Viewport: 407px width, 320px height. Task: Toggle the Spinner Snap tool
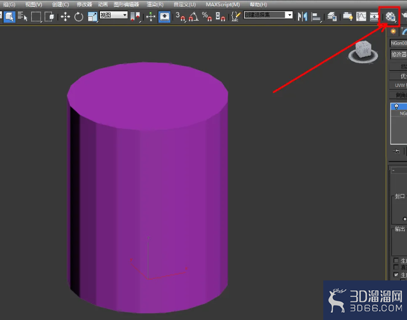click(x=220, y=17)
